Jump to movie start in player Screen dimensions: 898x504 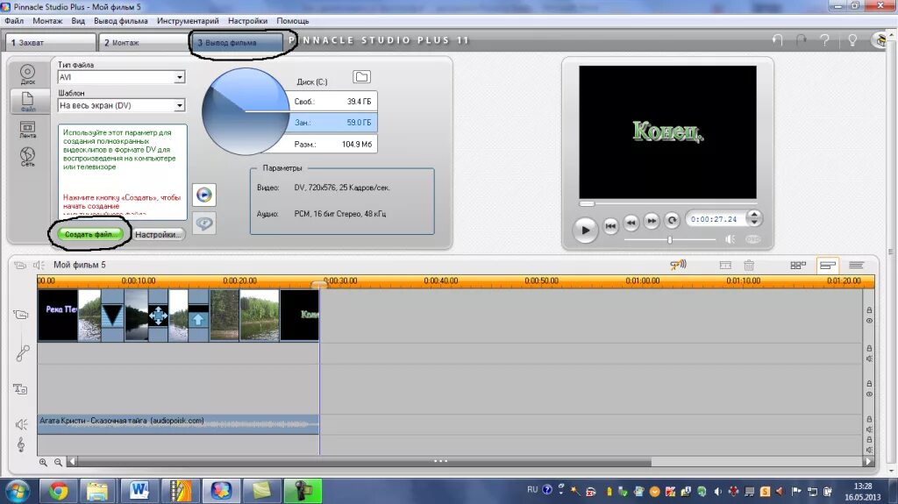tap(610, 225)
